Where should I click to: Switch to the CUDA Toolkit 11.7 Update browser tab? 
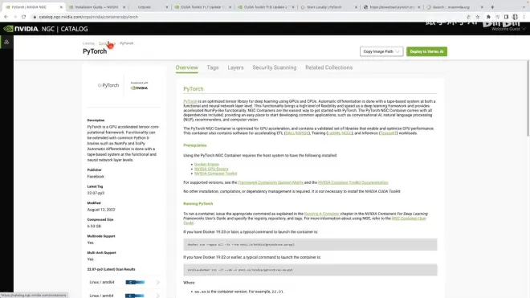[202, 7]
